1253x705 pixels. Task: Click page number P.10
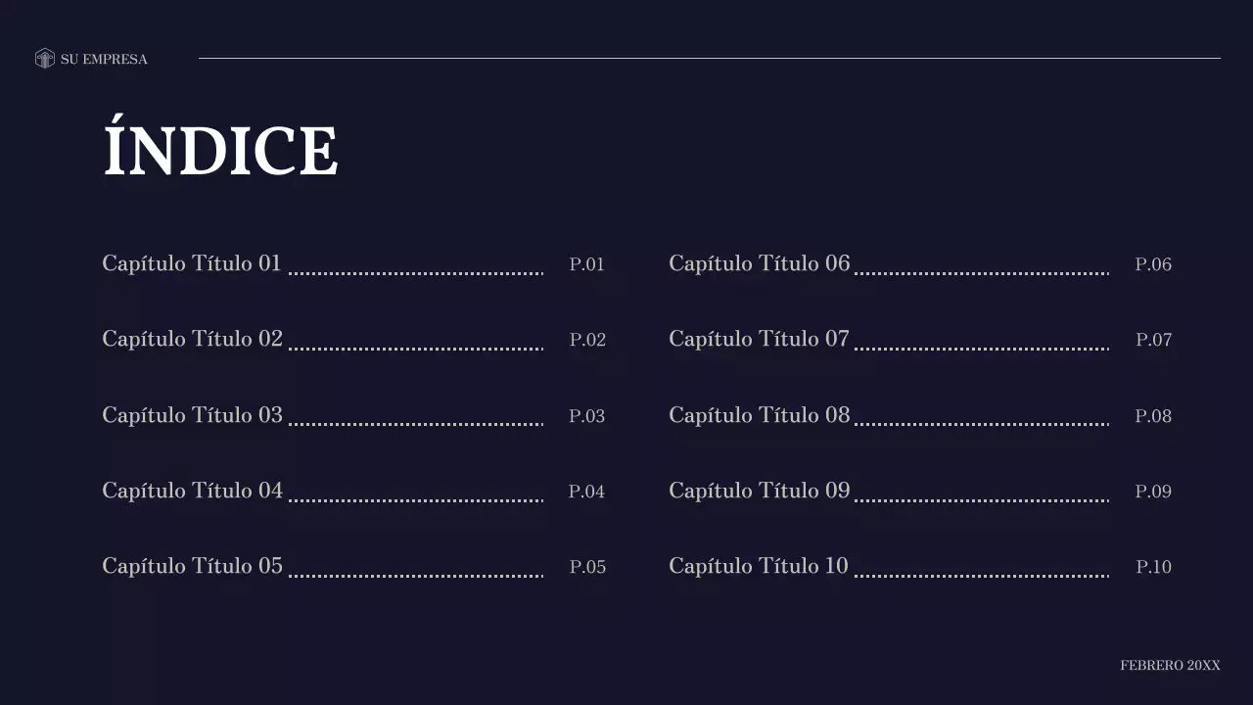(1153, 567)
